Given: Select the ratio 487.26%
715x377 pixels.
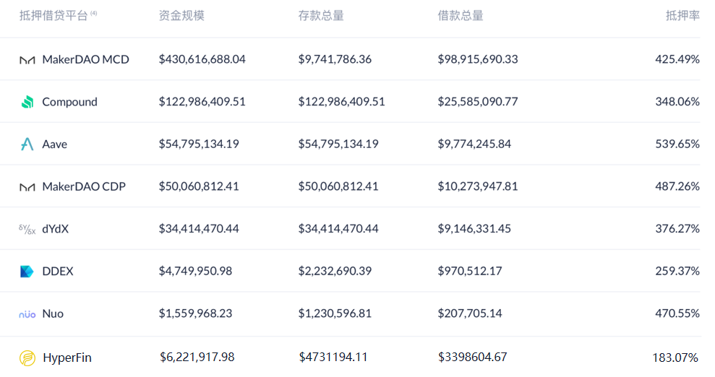Looking at the screenshot, I should [x=677, y=186].
